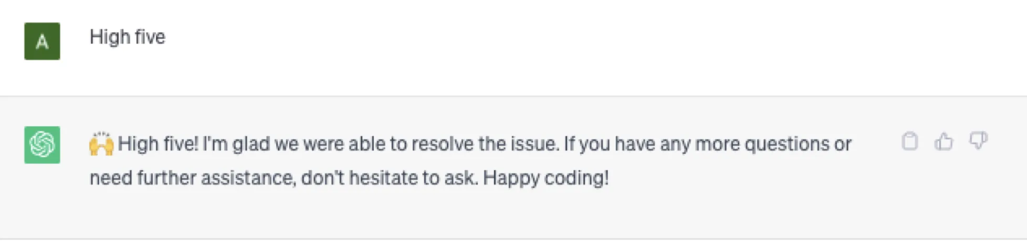
Task: Click the divider line between the two messages
Action: (513, 96)
